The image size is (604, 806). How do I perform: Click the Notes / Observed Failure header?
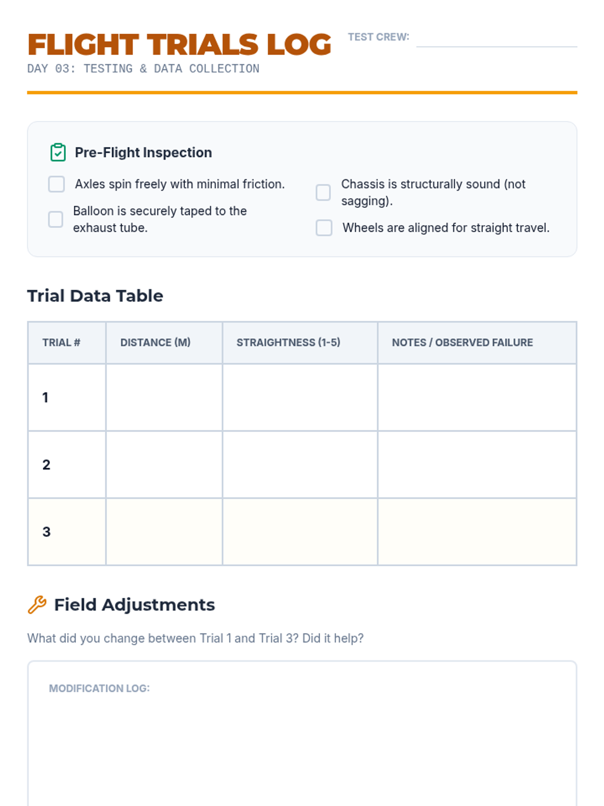tap(462, 343)
